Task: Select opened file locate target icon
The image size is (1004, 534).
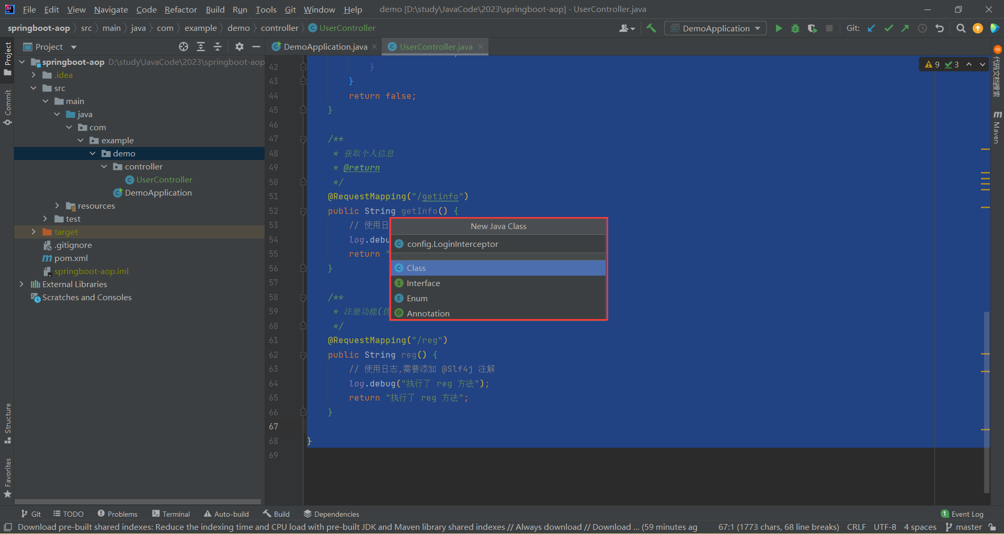Action: 184,47
